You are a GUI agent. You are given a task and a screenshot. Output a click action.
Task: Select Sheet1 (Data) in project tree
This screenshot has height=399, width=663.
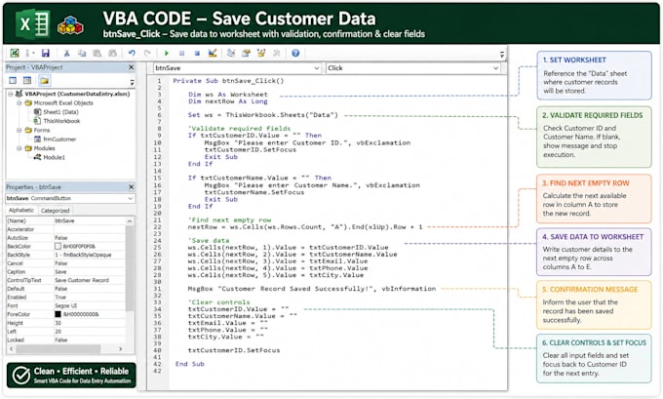[57, 112]
